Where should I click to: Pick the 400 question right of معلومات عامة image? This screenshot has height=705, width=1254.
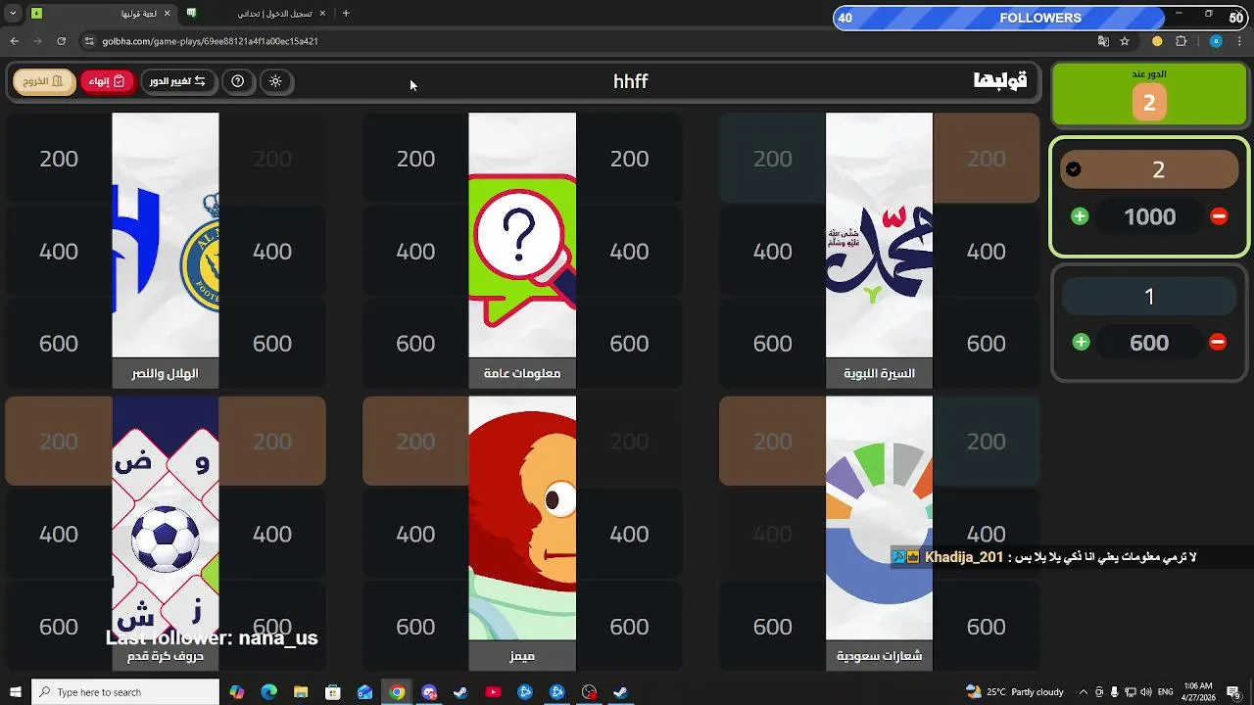(629, 252)
